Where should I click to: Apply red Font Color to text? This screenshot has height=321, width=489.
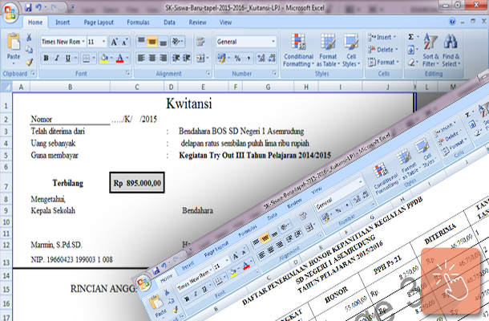pyautogui.click(x=119, y=58)
